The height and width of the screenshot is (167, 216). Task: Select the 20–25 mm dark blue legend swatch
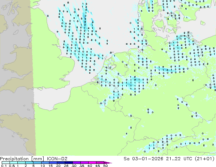(61, 163)
